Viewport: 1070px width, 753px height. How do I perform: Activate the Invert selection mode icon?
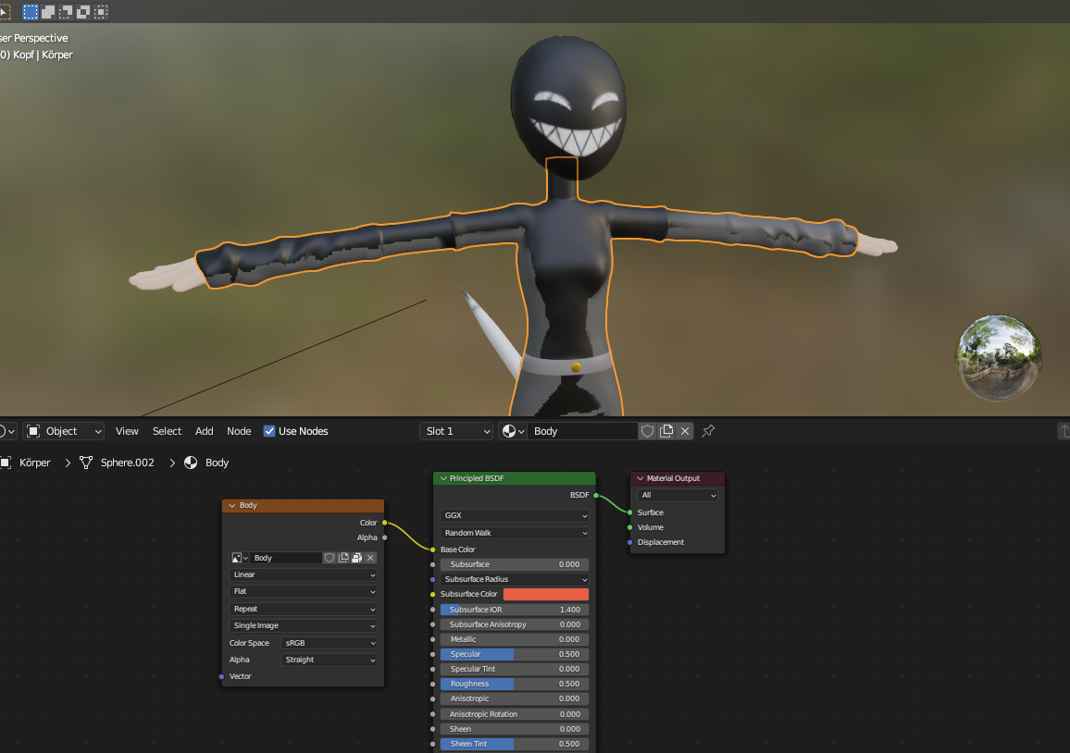pyautogui.click(x=82, y=11)
